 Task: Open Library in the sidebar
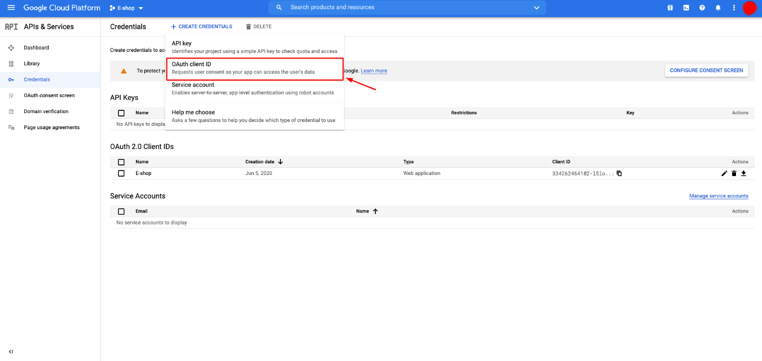pos(32,64)
